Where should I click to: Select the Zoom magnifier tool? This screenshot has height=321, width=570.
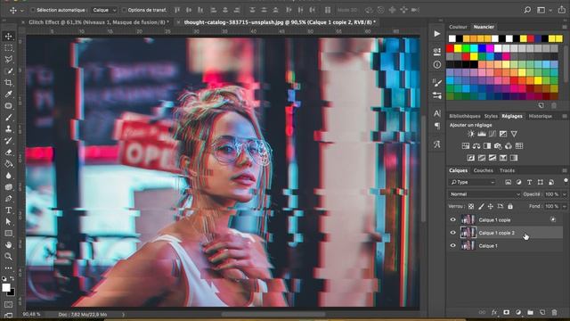pyautogui.click(x=8, y=257)
